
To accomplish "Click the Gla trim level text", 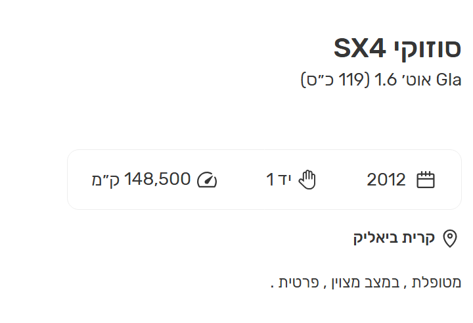I will (449, 80).
